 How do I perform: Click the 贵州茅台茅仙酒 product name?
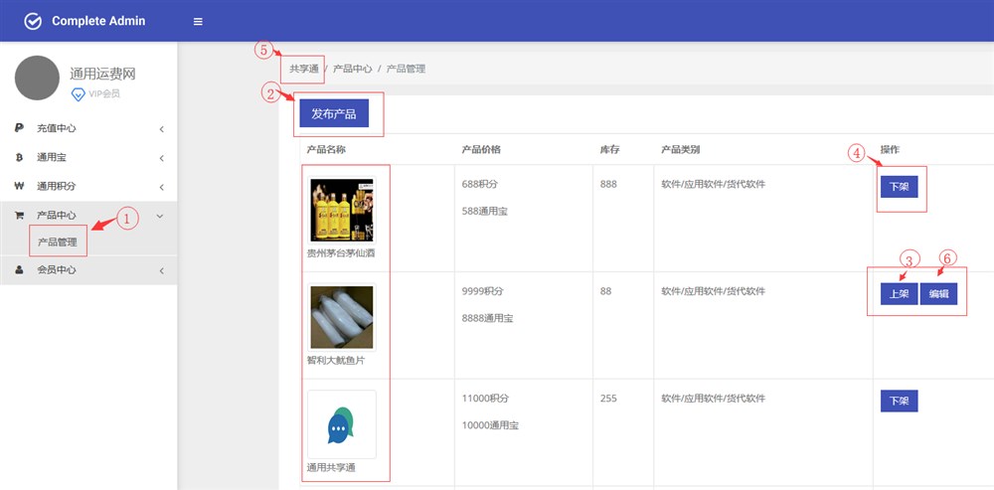point(341,252)
